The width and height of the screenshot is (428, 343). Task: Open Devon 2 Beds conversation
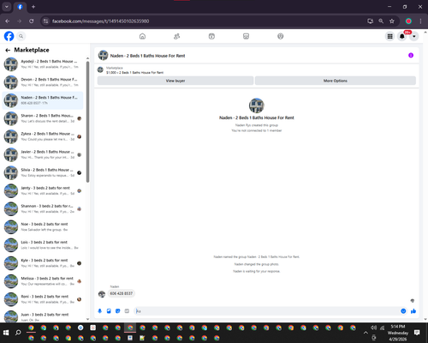(x=43, y=82)
